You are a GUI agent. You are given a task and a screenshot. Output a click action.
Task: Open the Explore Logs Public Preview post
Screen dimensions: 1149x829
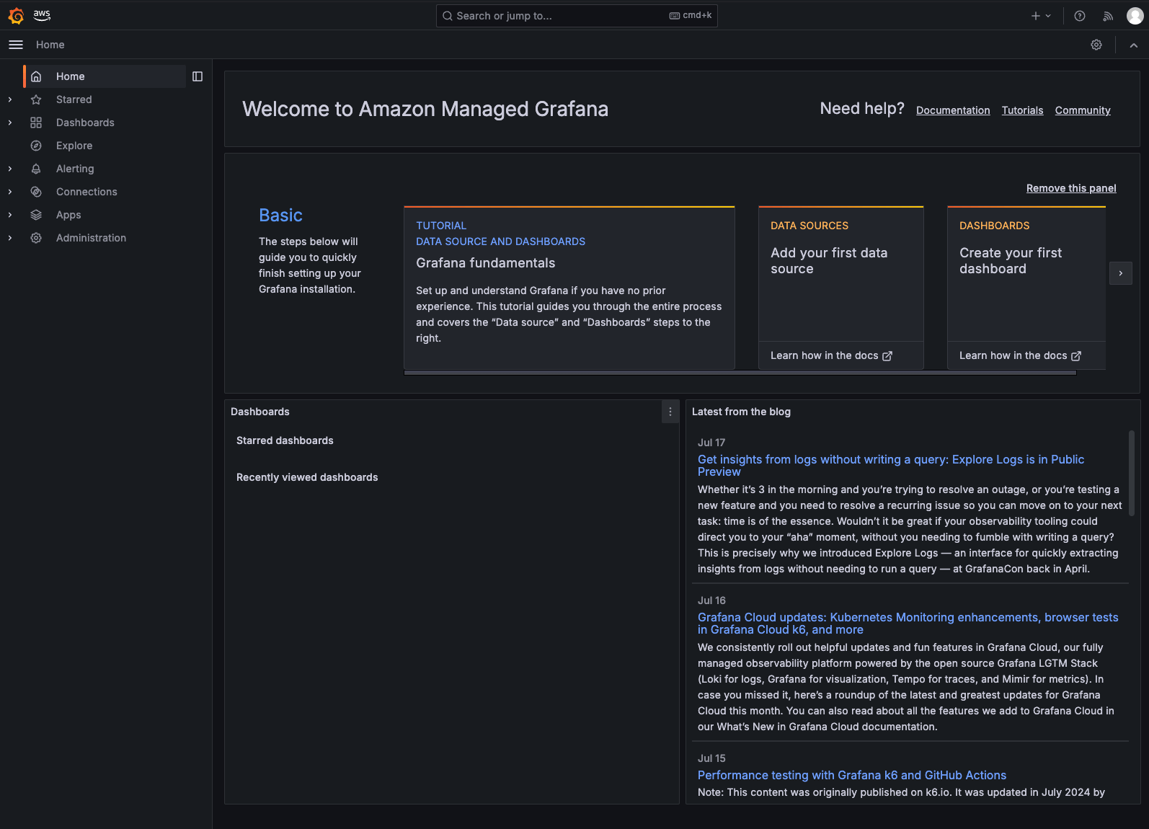[x=891, y=466]
